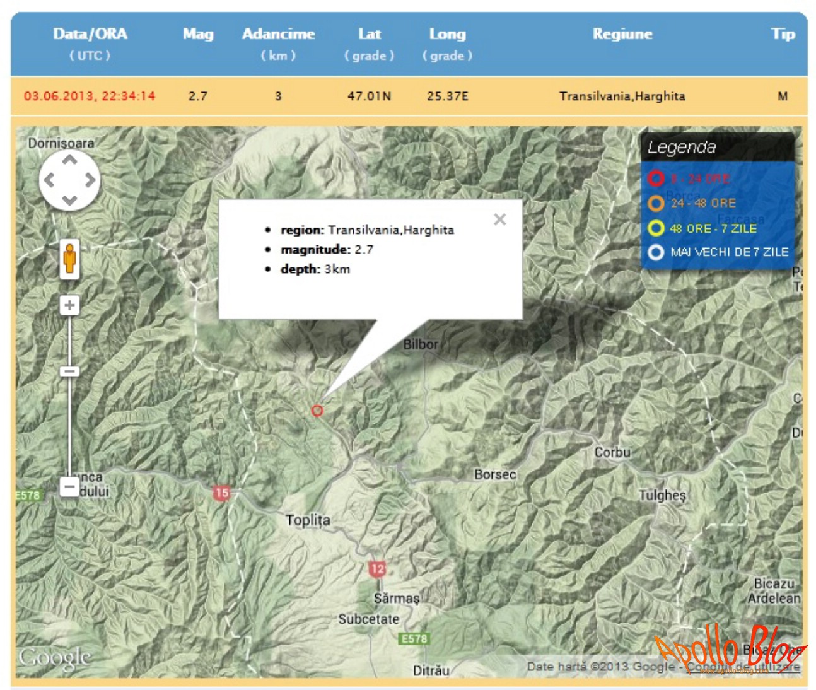
Task: Click the Tulgheș town label
Action: pos(662,496)
